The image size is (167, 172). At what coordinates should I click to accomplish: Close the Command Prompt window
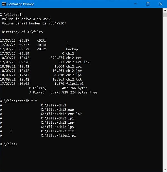pyautogui.click(x=161, y=4)
